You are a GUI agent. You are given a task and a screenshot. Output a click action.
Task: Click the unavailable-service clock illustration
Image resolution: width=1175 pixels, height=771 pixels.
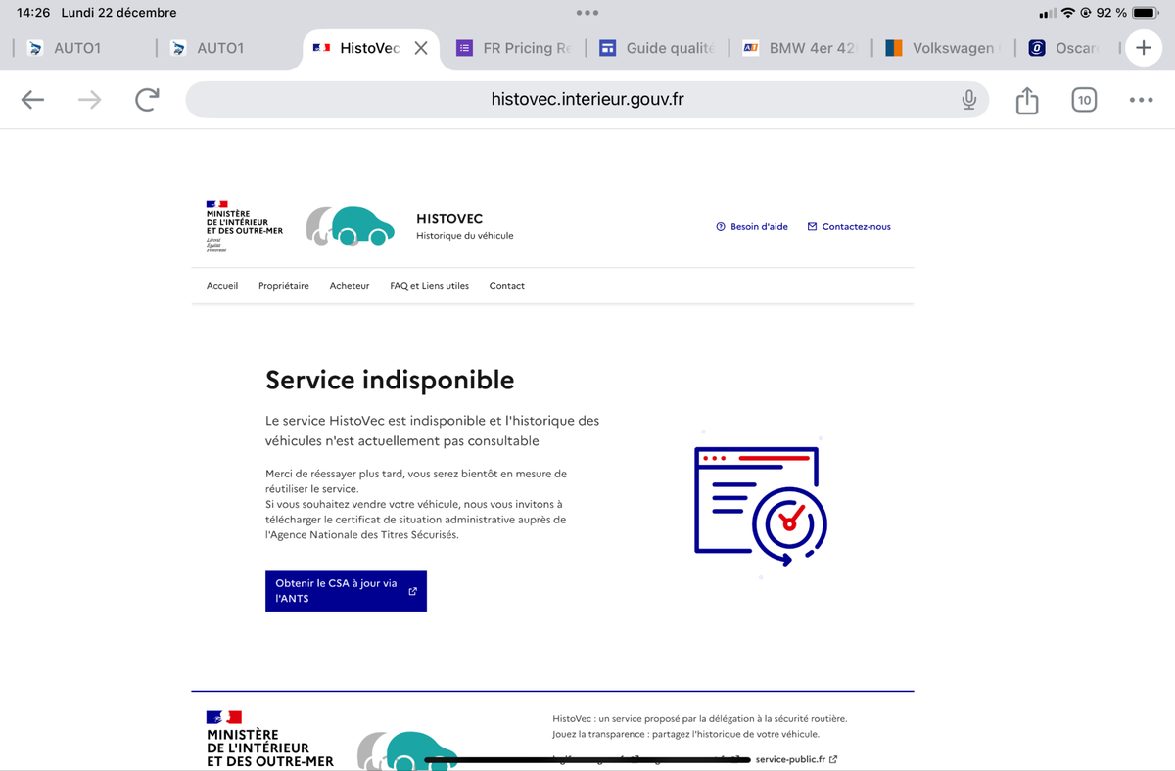[761, 505]
